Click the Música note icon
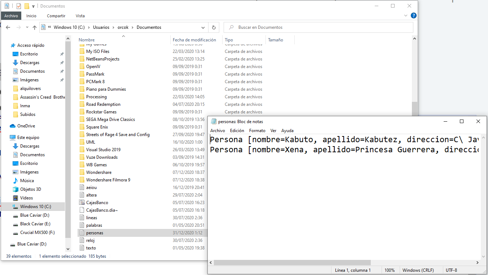This screenshot has width=488, height=275. [16, 181]
